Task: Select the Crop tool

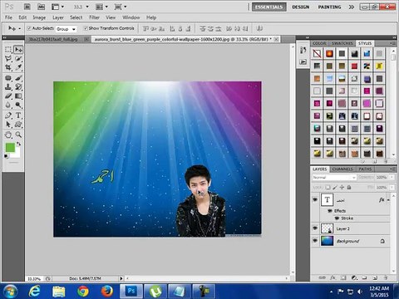Action: [8, 67]
